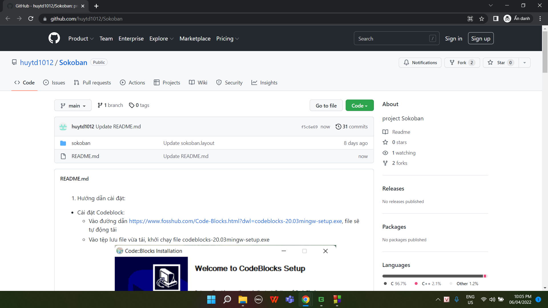This screenshot has width=548, height=308.
Task: Open File Explorer from the taskbar
Action: pos(243,299)
